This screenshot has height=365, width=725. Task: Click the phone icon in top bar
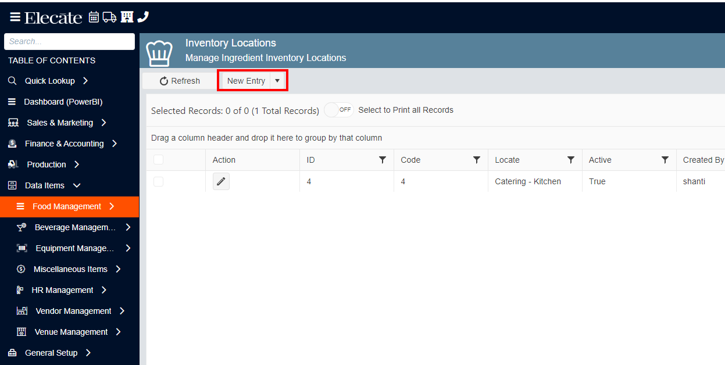(x=142, y=17)
